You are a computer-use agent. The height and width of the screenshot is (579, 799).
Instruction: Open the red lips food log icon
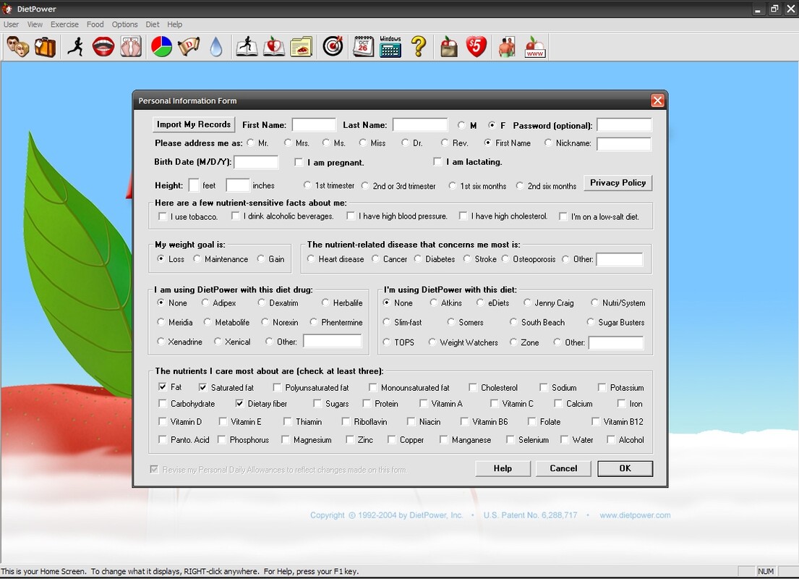[103, 47]
